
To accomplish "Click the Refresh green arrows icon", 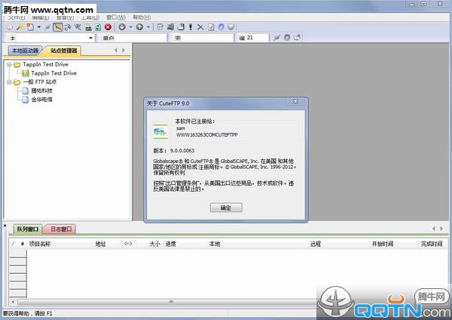I will pyautogui.click(x=98, y=27).
